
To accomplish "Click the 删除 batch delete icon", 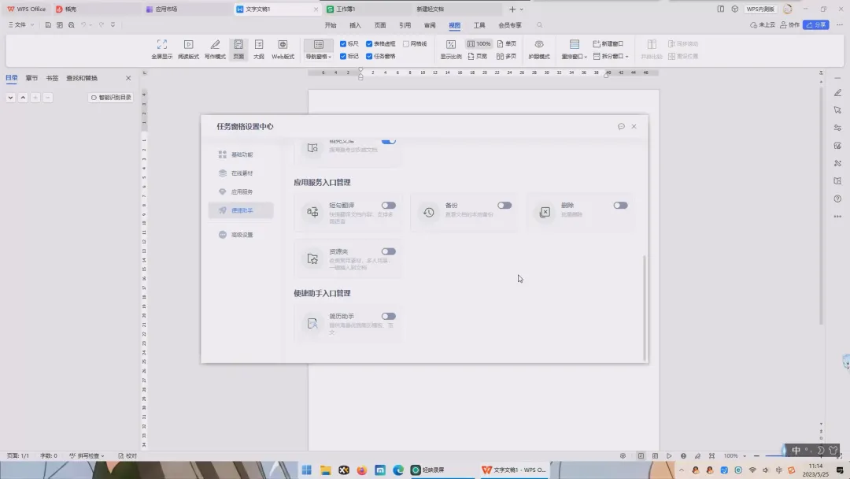I will (545, 212).
